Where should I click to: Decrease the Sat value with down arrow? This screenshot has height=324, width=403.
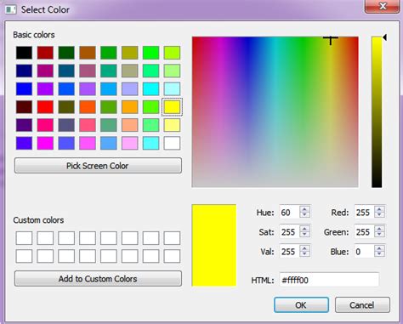point(304,235)
